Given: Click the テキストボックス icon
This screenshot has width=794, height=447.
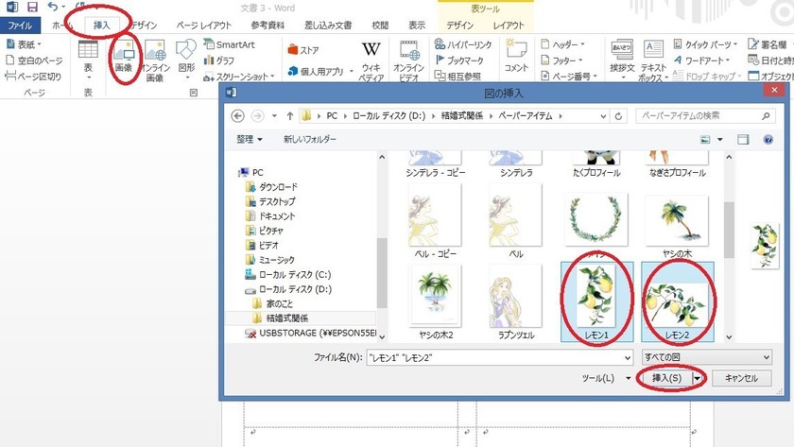Looking at the screenshot, I should (x=653, y=60).
